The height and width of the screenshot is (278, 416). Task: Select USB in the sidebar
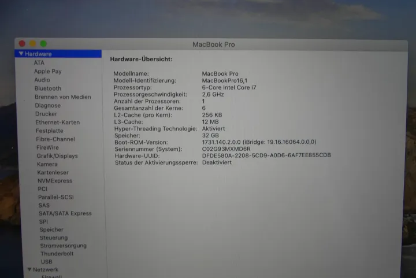tap(47, 262)
